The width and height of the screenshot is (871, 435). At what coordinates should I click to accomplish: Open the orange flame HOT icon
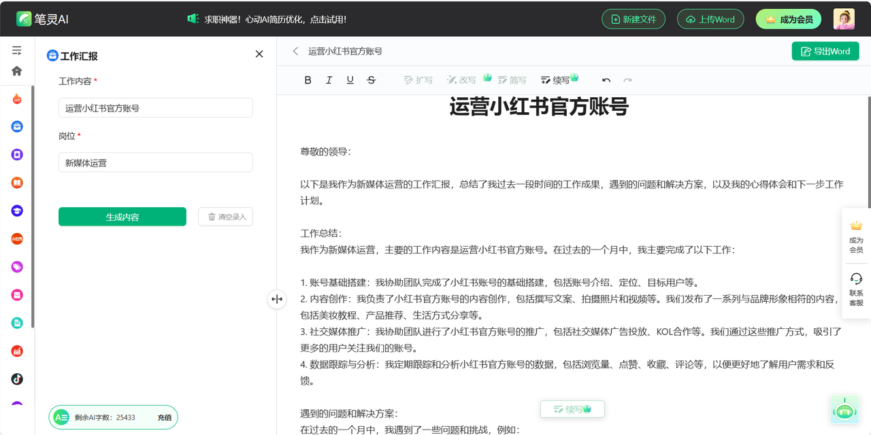tap(17, 99)
